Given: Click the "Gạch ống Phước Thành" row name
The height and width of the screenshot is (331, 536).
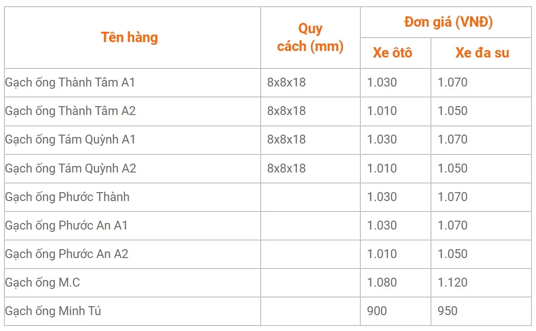Looking at the screenshot, I should click(67, 197).
